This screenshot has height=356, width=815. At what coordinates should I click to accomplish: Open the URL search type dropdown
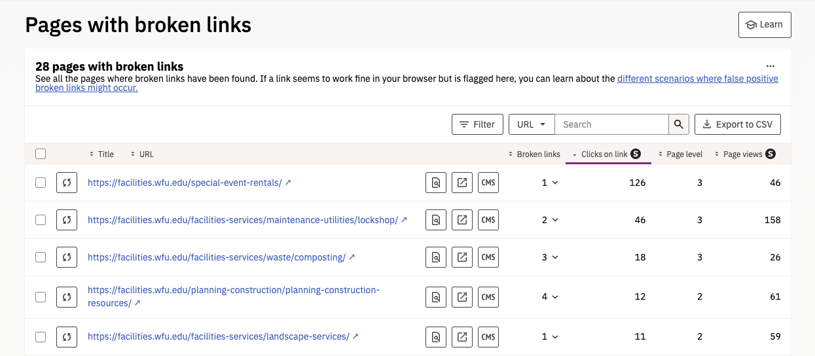click(x=532, y=124)
